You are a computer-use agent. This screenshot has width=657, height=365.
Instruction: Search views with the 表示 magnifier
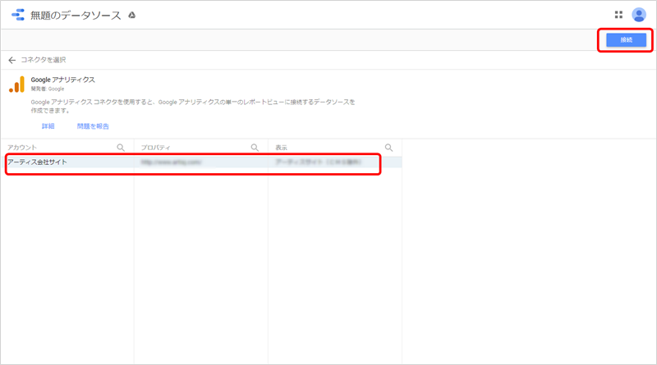[x=388, y=148]
